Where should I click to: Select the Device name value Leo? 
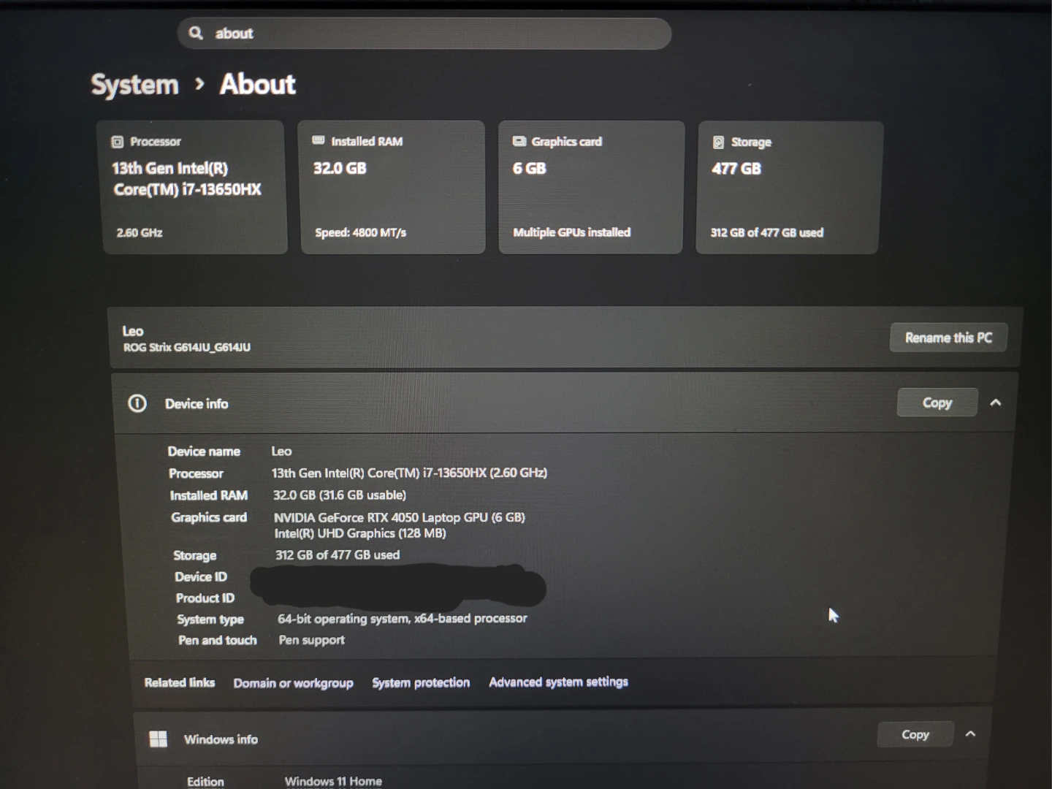point(281,451)
